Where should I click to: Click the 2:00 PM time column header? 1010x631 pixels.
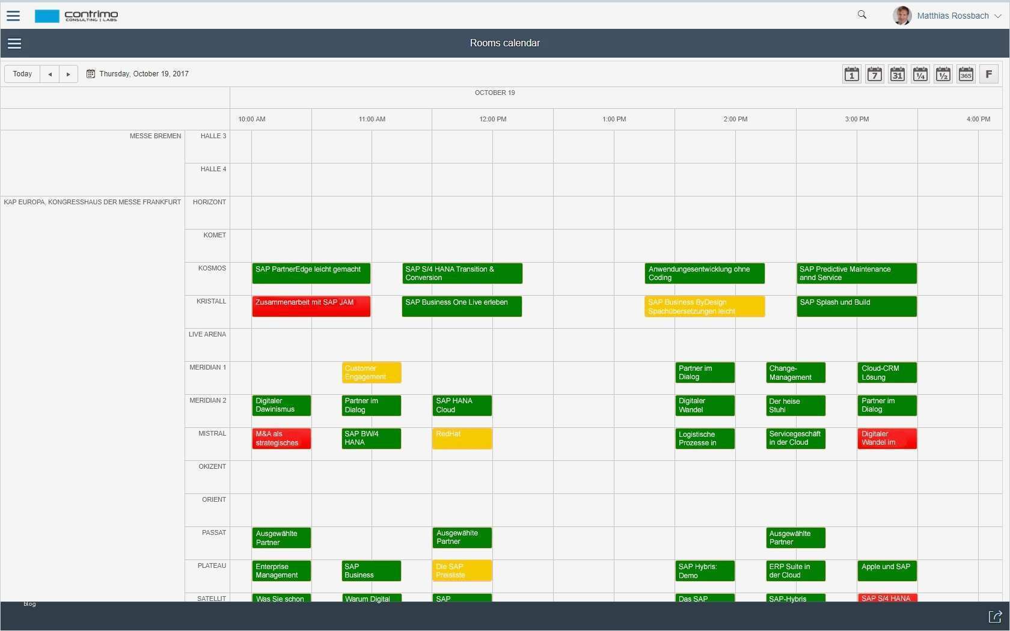(x=736, y=119)
